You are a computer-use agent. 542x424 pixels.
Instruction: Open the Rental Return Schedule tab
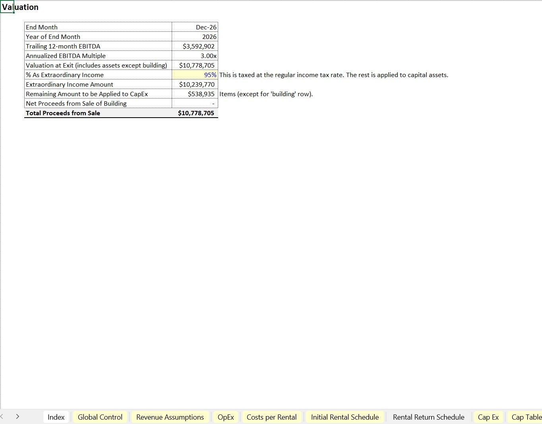(x=428, y=417)
